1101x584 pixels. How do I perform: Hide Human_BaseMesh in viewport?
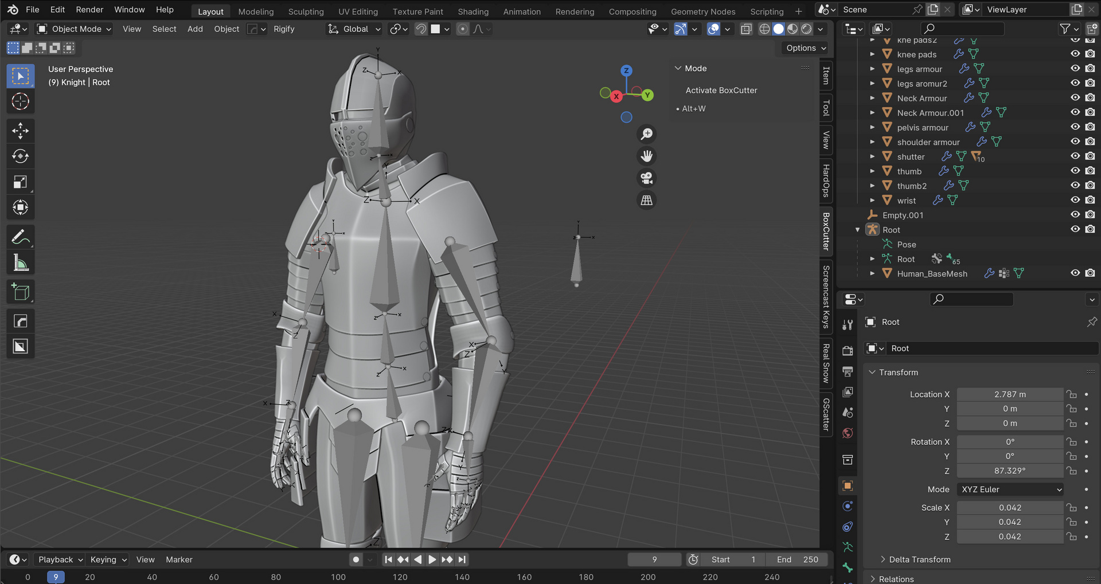click(1075, 273)
